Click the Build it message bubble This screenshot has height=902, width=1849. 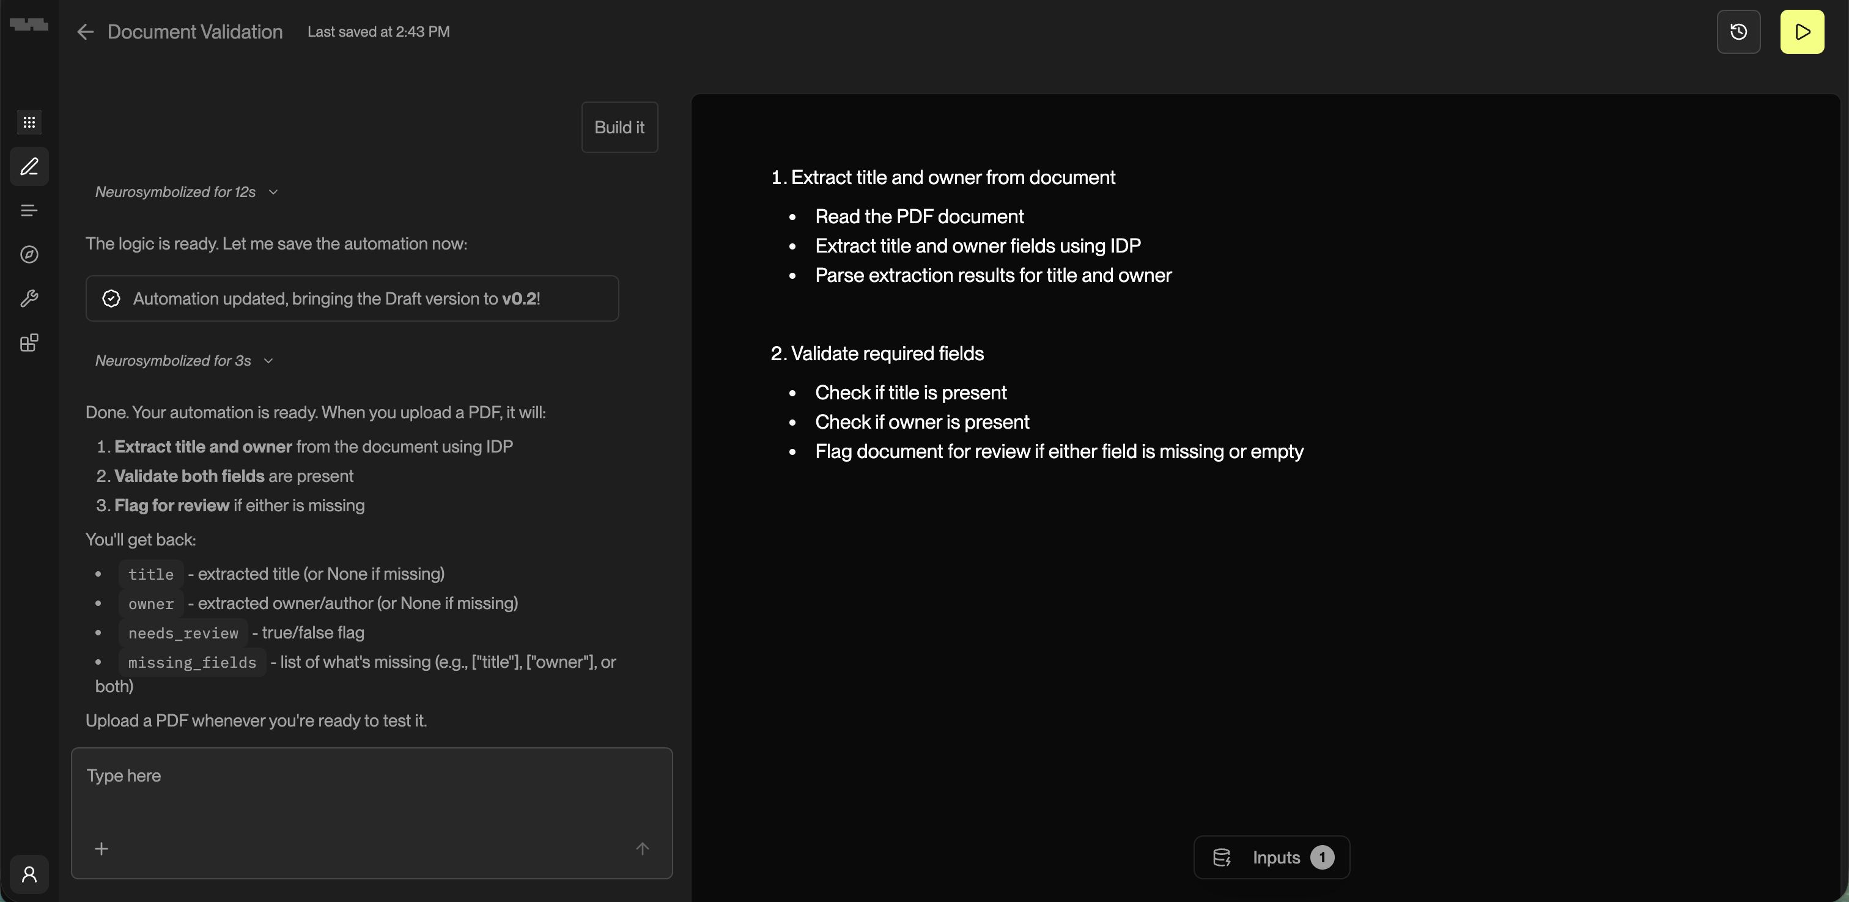pos(619,127)
